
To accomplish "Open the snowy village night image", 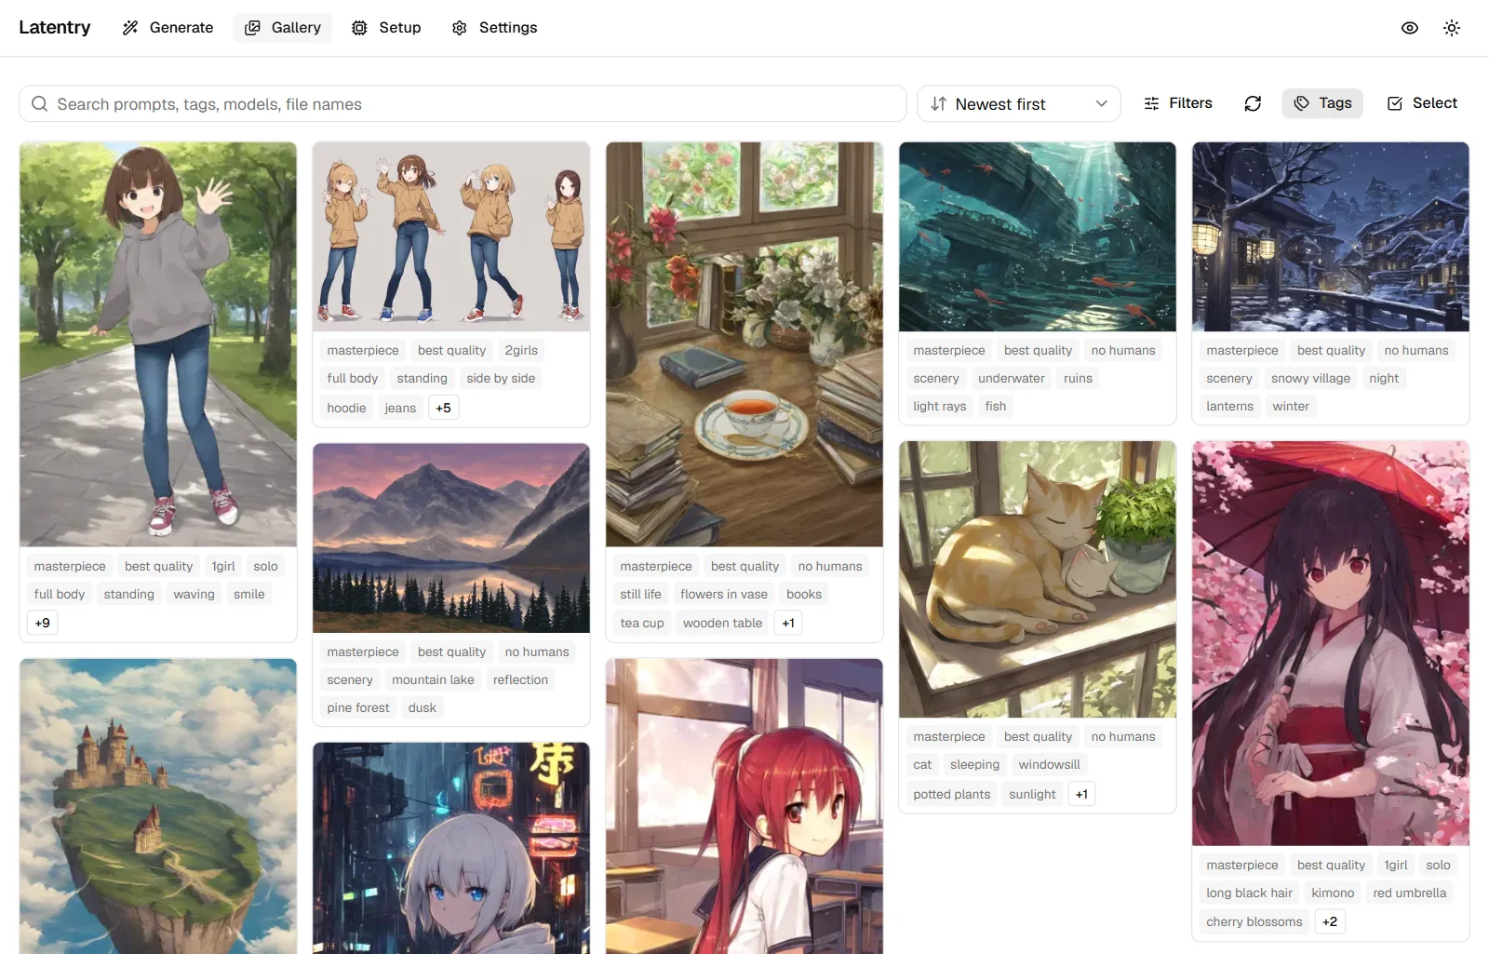I will [1331, 236].
